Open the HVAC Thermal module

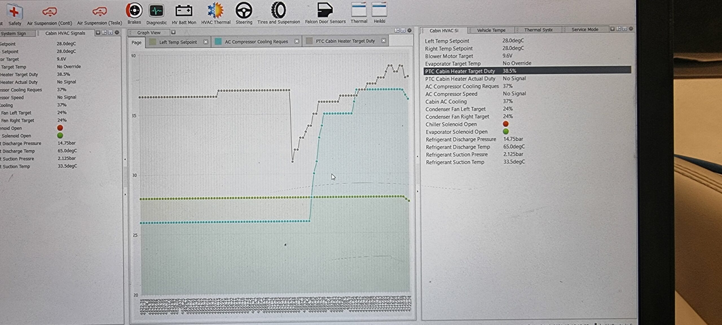click(216, 14)
